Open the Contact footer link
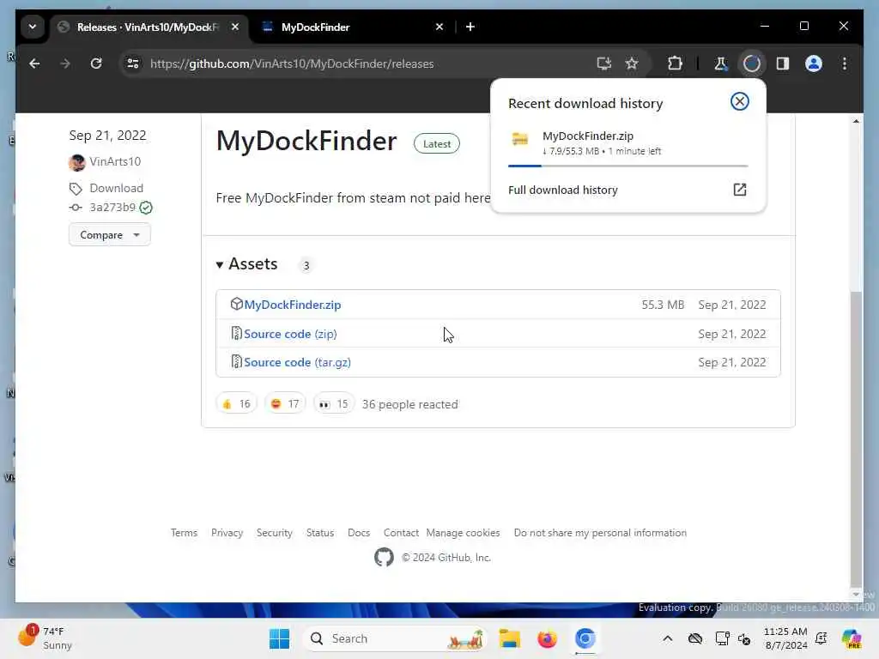Image resolution: width=879 pixels, height=659 pixels. pyautogui.click(x=401, y=533)
